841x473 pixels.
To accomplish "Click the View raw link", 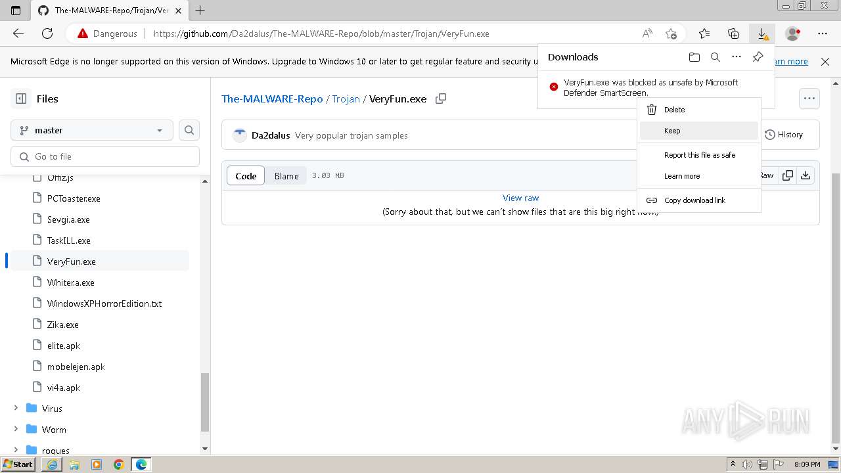I will (520, 198).
